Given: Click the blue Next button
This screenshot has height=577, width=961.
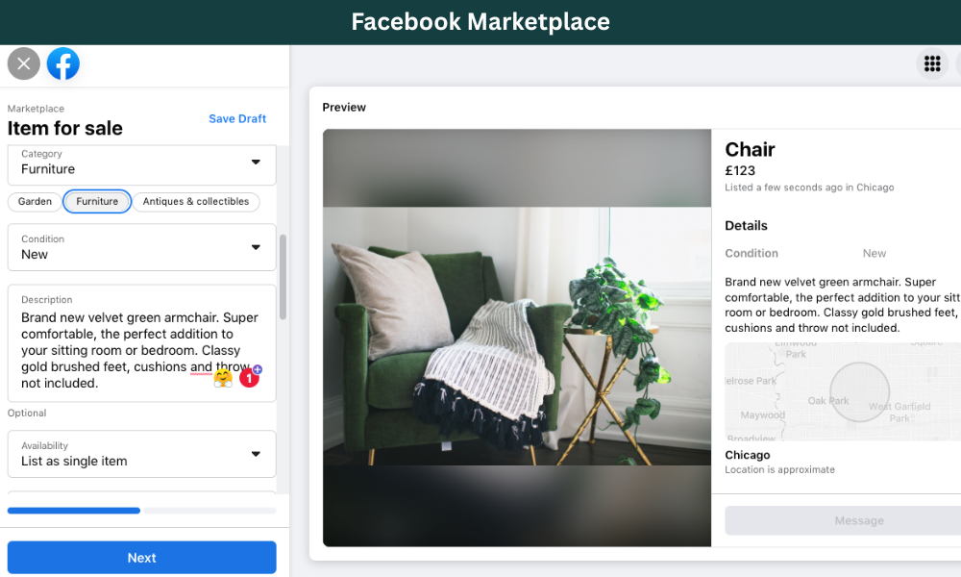Looking at the screenshot, I should click(x=141, y=558).
